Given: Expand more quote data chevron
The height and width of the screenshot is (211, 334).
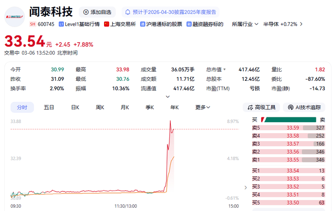Looking at the screenshot, I should pos(167,96).
